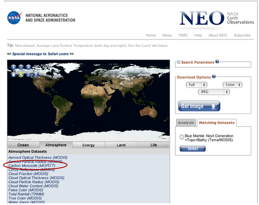Open the Land datasets tab
259x205 pixels.
[121, 145]
